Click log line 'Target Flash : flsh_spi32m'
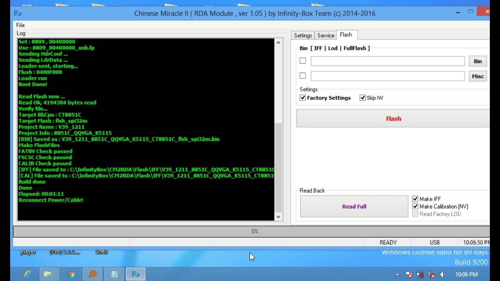Image resolution: width=500 pixels, height=281 pixels. [x=53, y=121]
